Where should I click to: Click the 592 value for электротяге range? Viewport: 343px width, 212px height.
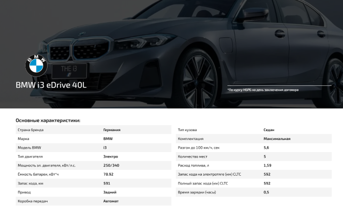(x=267, y=175)
